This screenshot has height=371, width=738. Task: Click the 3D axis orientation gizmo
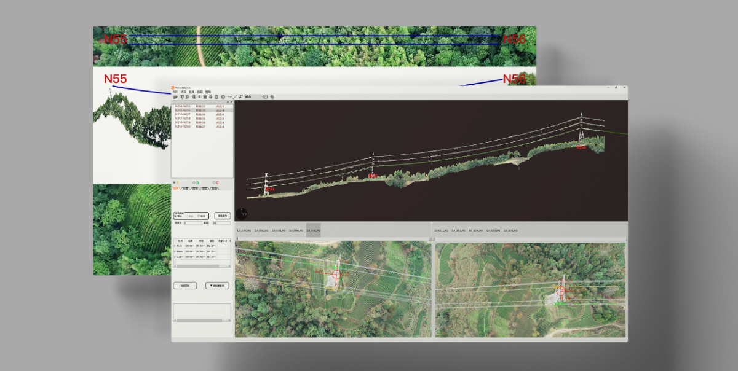point(242,214)
